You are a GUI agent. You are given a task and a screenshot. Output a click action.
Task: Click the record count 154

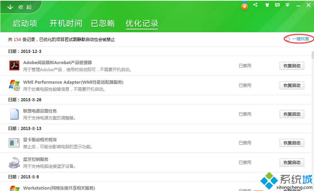[17, 40]
